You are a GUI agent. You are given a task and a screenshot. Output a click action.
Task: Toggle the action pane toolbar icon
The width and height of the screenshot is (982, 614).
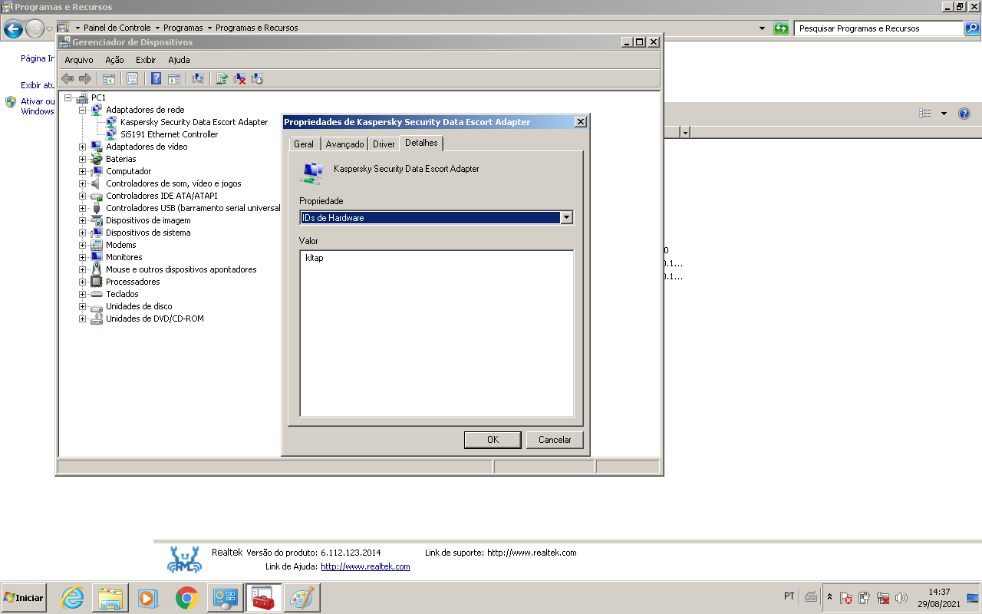click(x=174, y=78)
